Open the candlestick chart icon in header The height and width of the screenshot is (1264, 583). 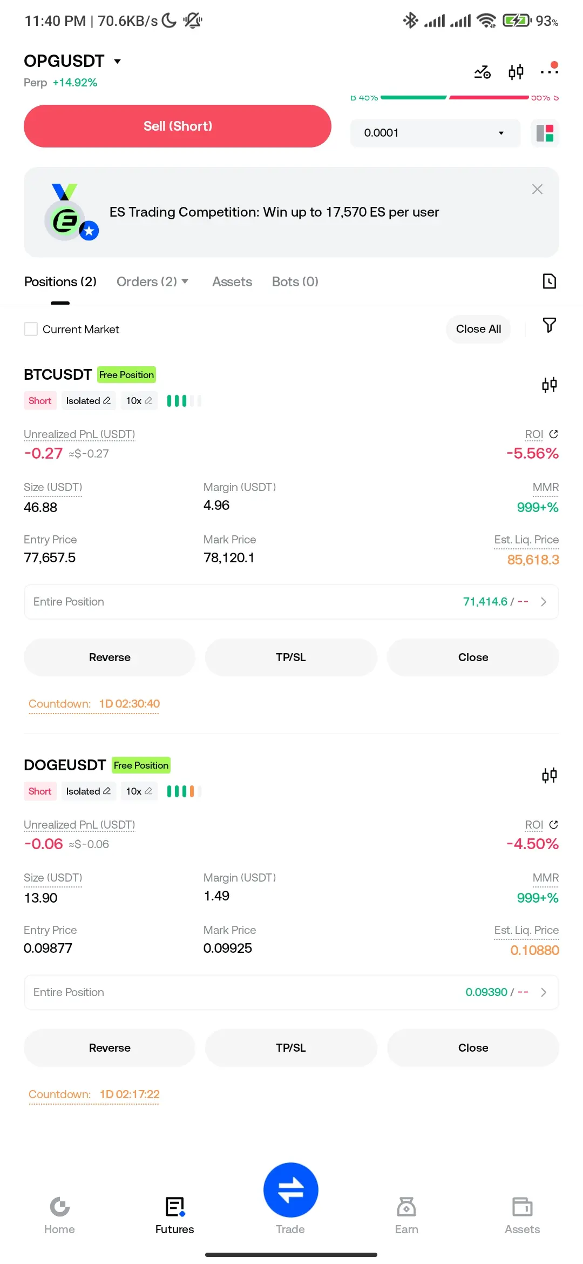click(x=516, y=72)
